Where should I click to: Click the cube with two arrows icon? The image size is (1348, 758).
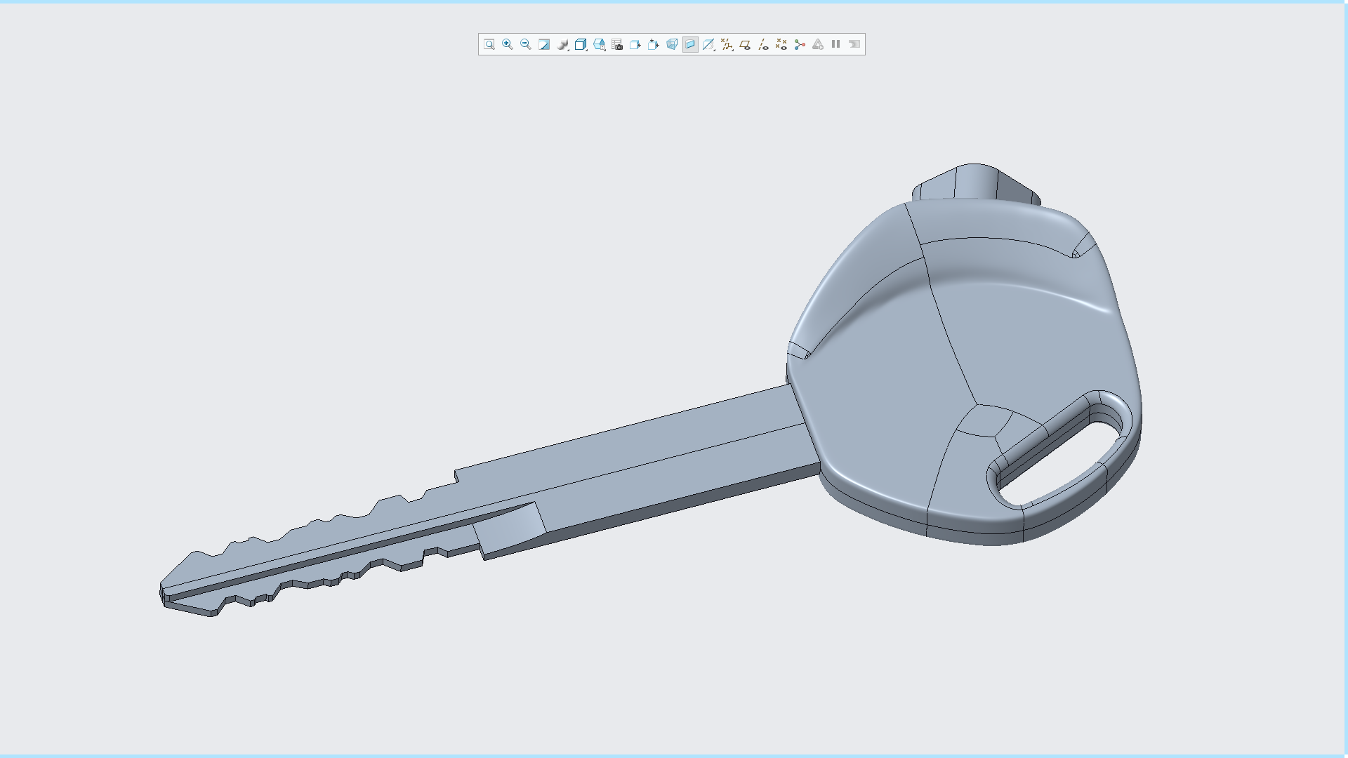click(654, 44)
